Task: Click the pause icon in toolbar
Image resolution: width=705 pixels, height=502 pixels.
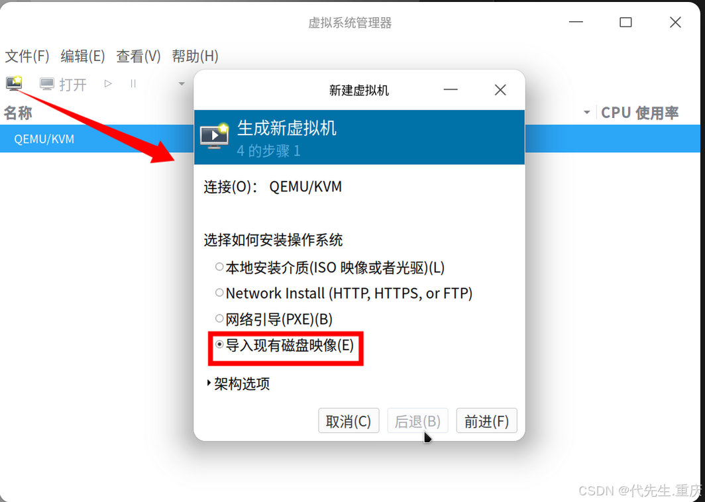Action: point(133,83)
